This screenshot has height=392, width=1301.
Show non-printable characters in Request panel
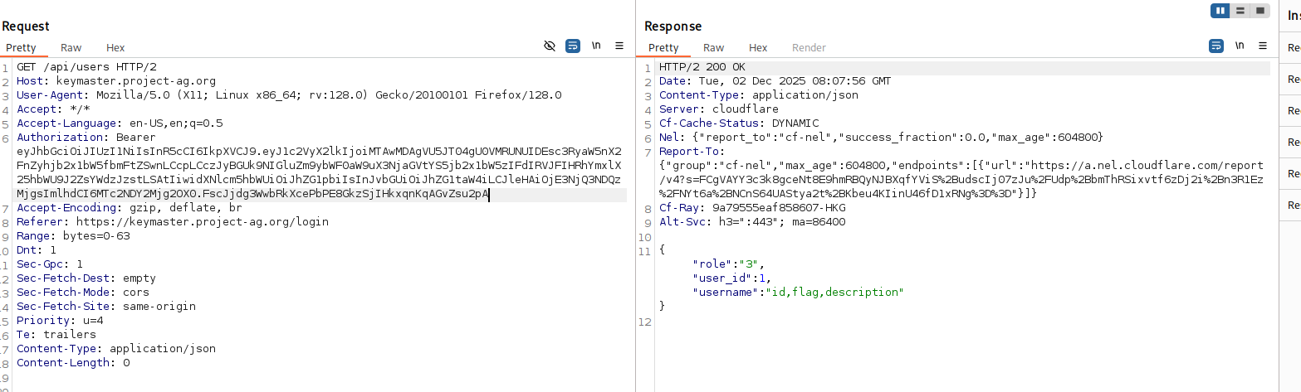coord(596,46)
